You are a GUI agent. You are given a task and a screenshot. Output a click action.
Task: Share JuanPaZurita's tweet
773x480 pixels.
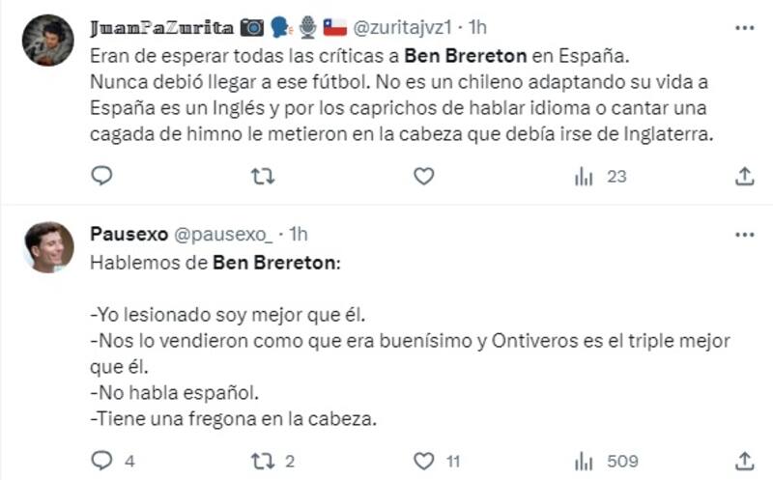click(744, 177)
